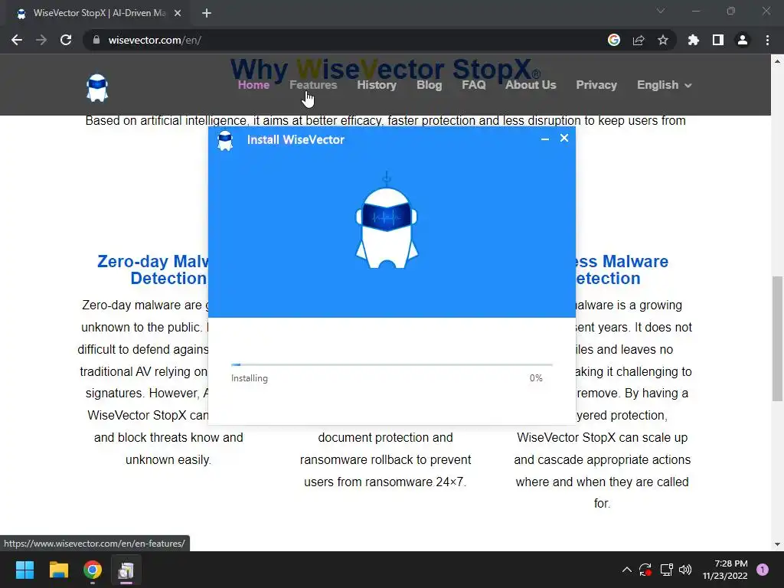
Task: Open network tray icon
Action: point(666,570)
